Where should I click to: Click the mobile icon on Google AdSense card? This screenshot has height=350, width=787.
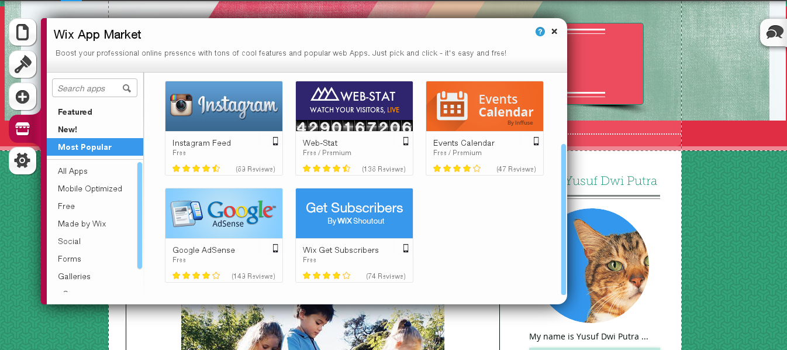[275, 248]
